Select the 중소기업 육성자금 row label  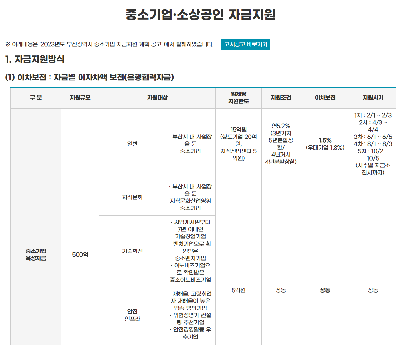coord(35,255)
